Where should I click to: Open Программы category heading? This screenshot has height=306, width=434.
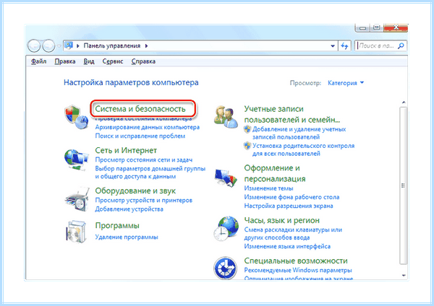coord(117,225)
